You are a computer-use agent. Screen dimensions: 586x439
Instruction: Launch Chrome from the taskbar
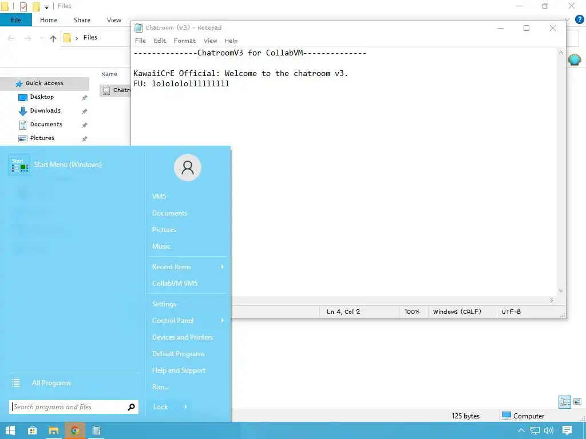pyautogui.click(x=75, y=430)
